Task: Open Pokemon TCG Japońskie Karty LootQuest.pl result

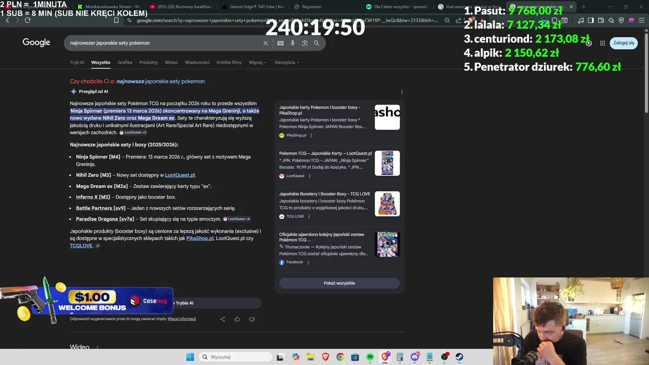Action: (x=326, y=153)
